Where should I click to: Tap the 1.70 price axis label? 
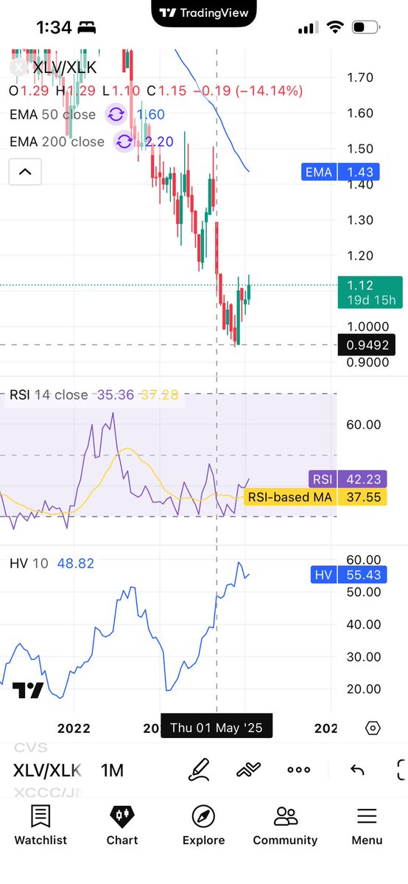360,77
